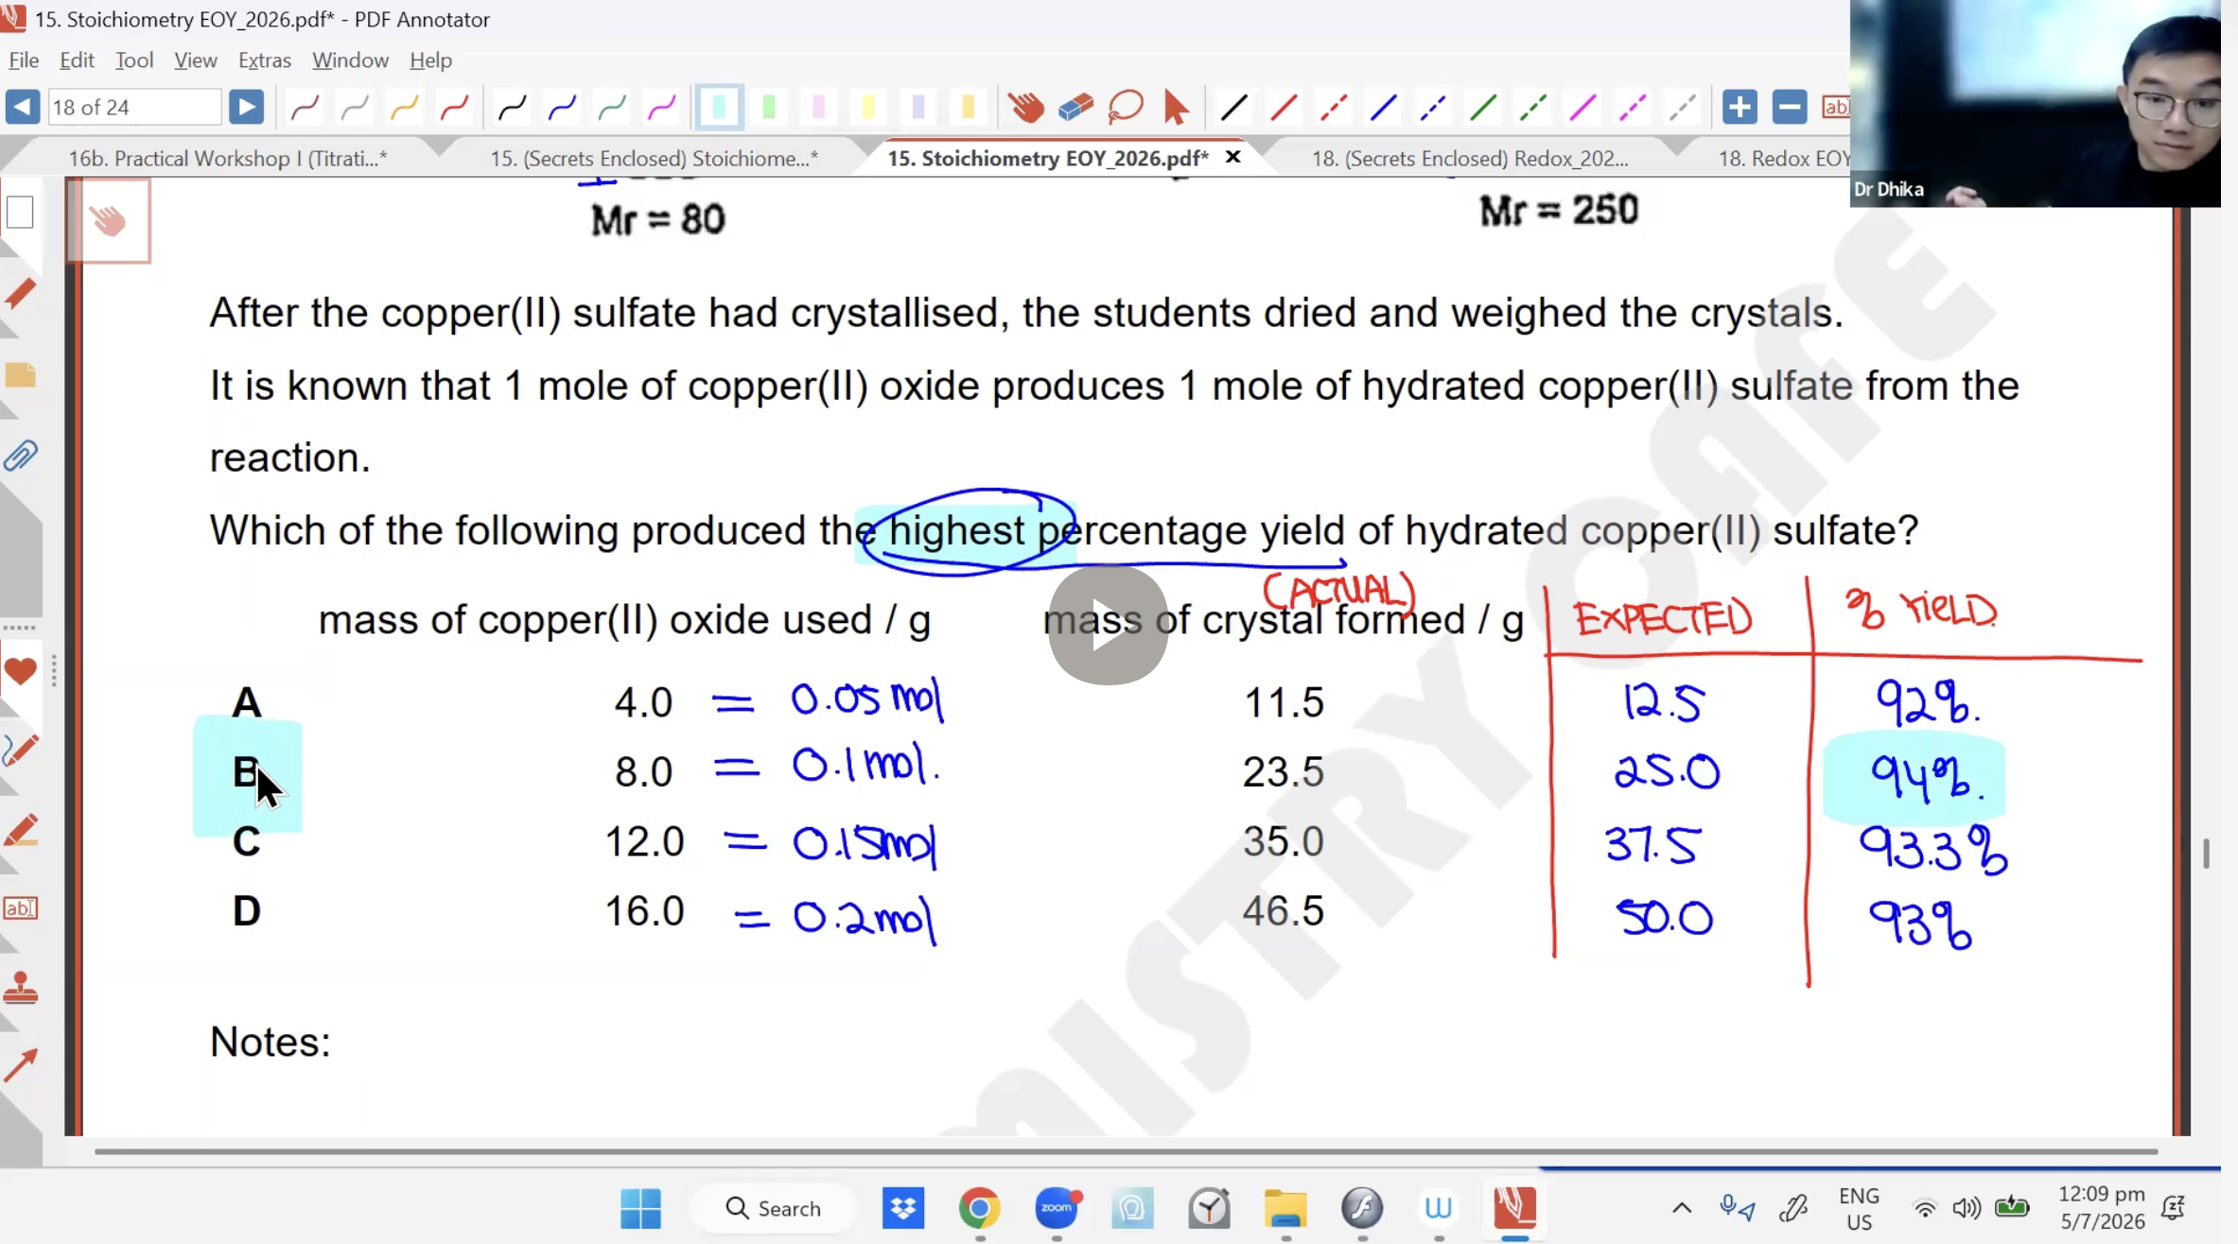Image resolution: width=2238 pixels, height=1244 pixels.
Task: Select the sidebar Marker highlighter tool
Action: pos(20,830)
